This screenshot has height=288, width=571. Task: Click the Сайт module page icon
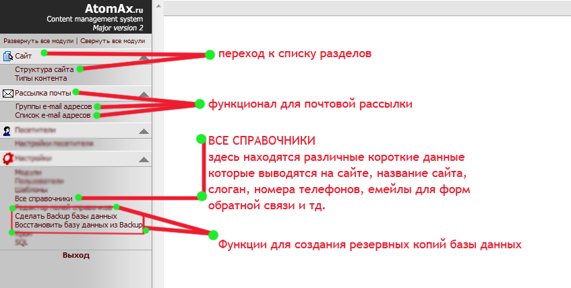(x=7, y=56)
